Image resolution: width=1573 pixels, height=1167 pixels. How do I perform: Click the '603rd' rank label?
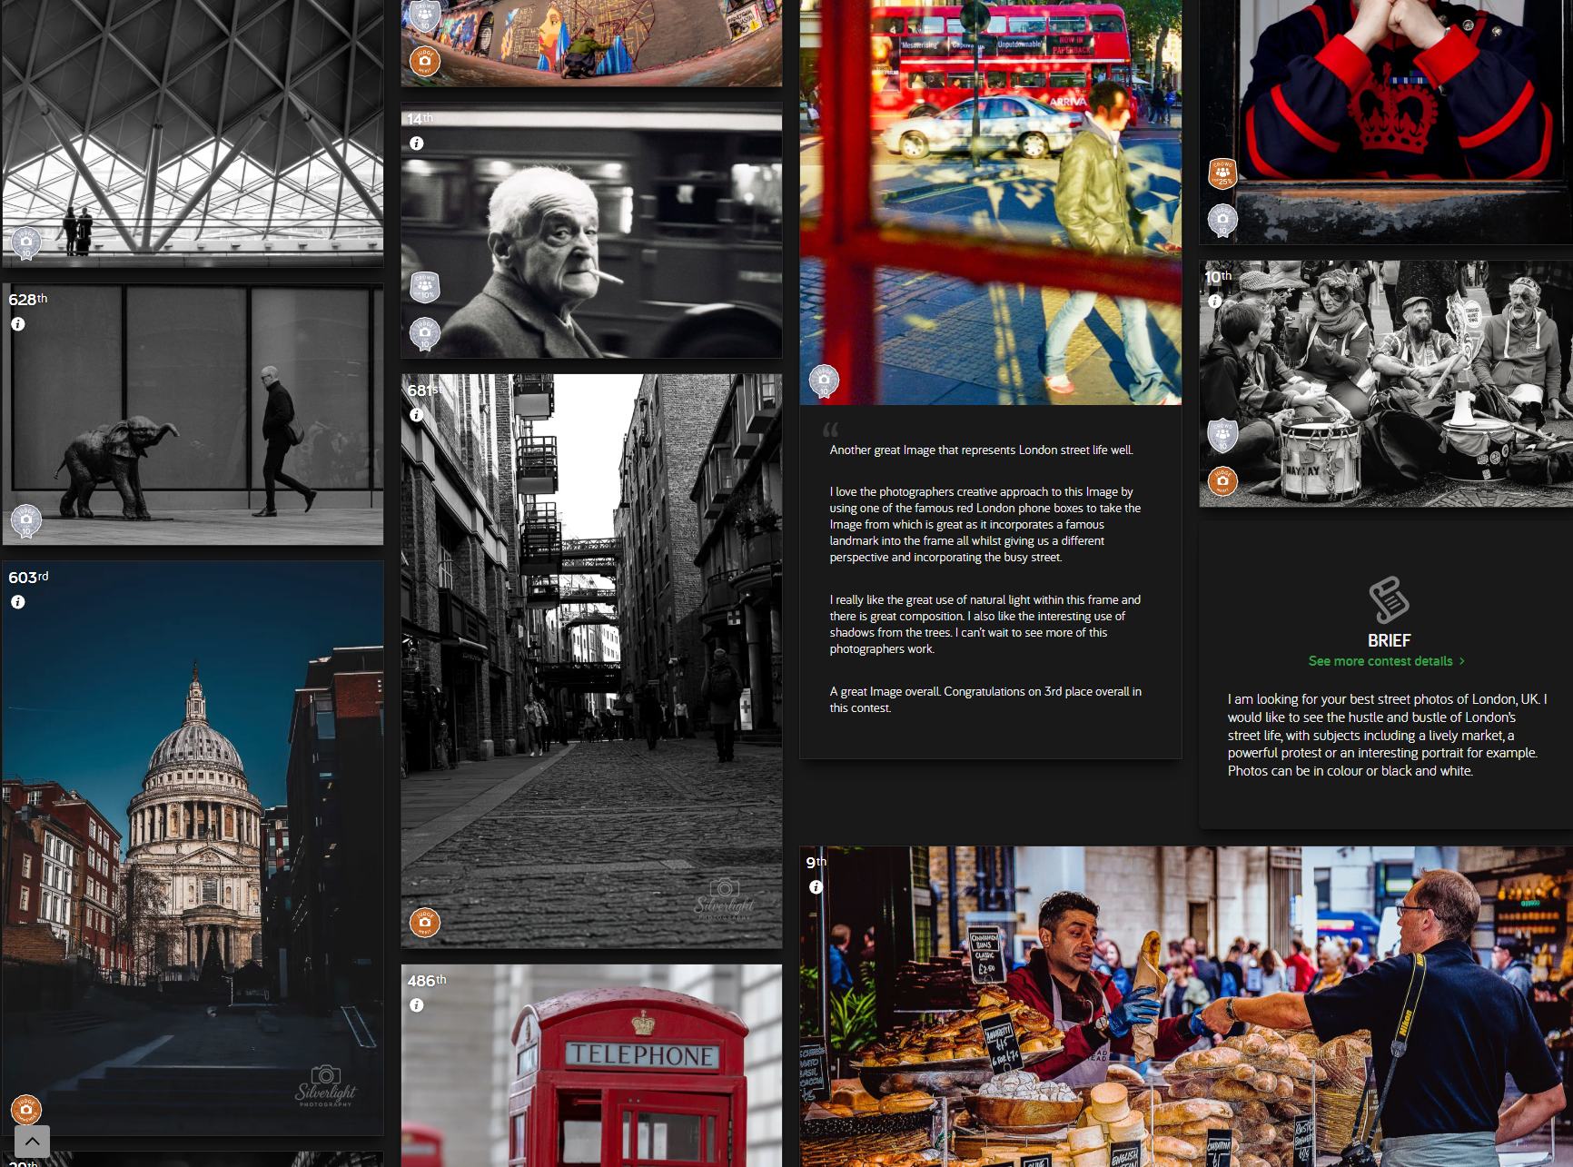28,578
